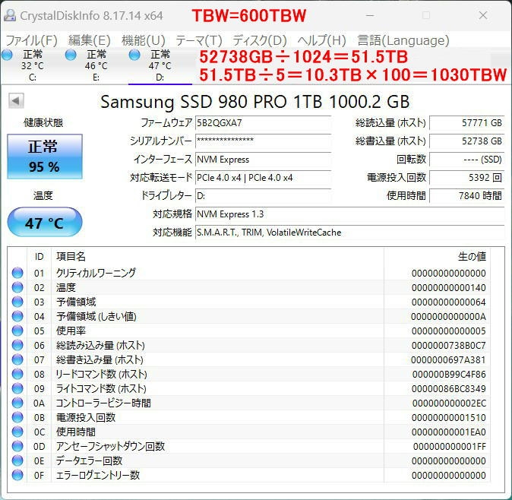
Task: Click the status orb for drive E:
Action: (x=71, y=55)
